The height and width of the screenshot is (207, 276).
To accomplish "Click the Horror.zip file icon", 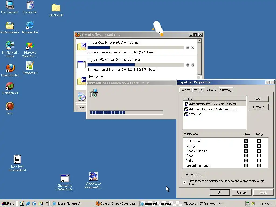I will 81,81.
